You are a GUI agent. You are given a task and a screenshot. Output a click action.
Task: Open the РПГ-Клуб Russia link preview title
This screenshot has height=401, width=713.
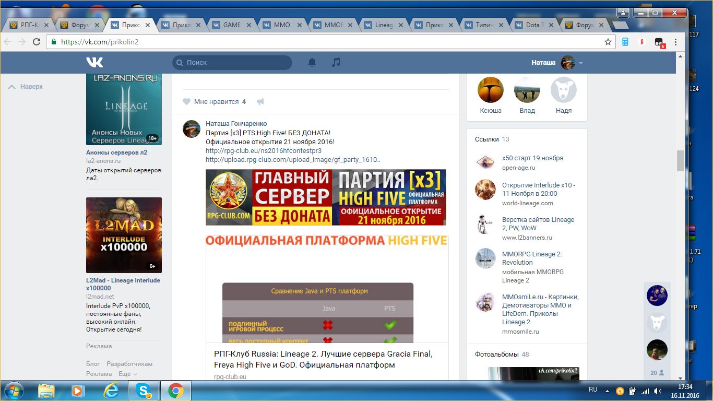323,359
